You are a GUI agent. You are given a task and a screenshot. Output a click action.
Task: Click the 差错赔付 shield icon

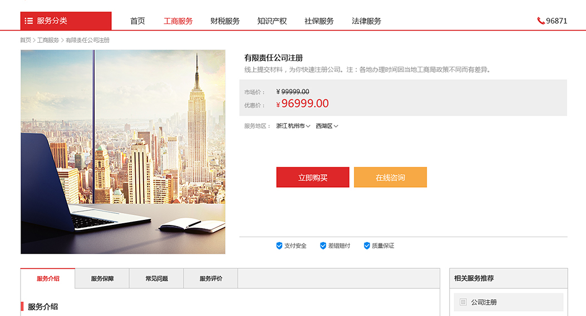coord(323,245)
